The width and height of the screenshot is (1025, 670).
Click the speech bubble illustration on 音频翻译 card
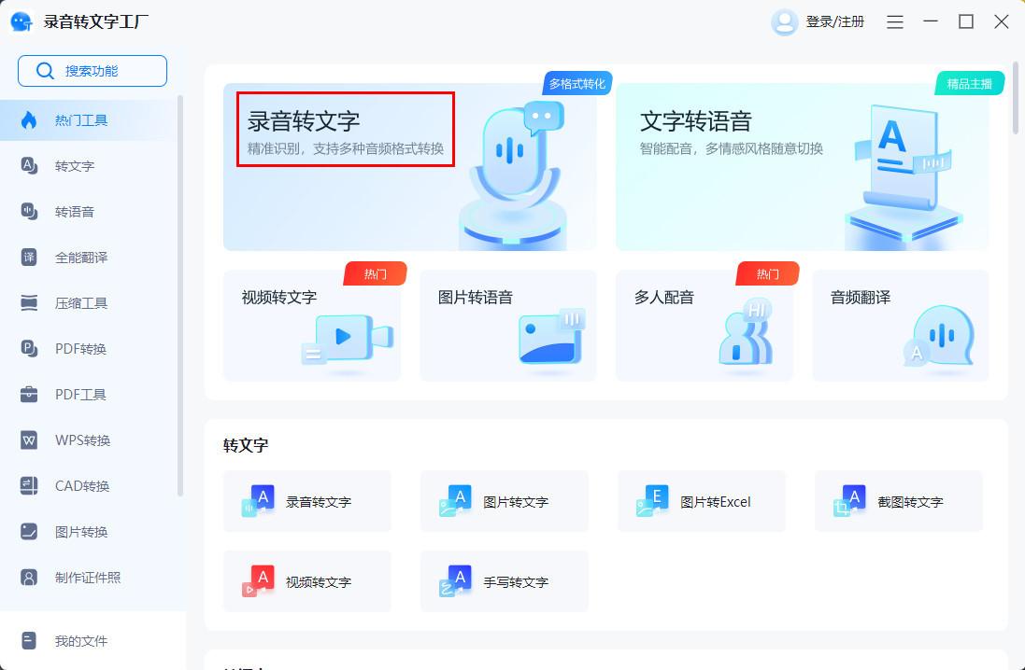point(939,337)
